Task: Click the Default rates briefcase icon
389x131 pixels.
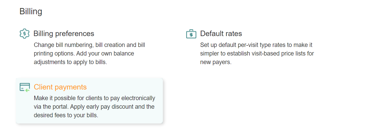Action: tap(191, 34)
